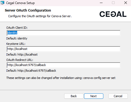The width and height of the screenshot is (131, 102).
Task: Focus the OAuth Client ID input field
Action: [x=64, y=33]
